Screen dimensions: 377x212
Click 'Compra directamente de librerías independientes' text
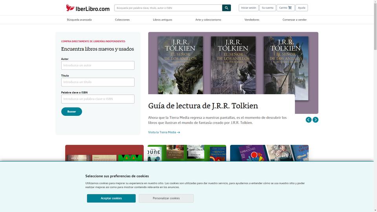point(93,41)
